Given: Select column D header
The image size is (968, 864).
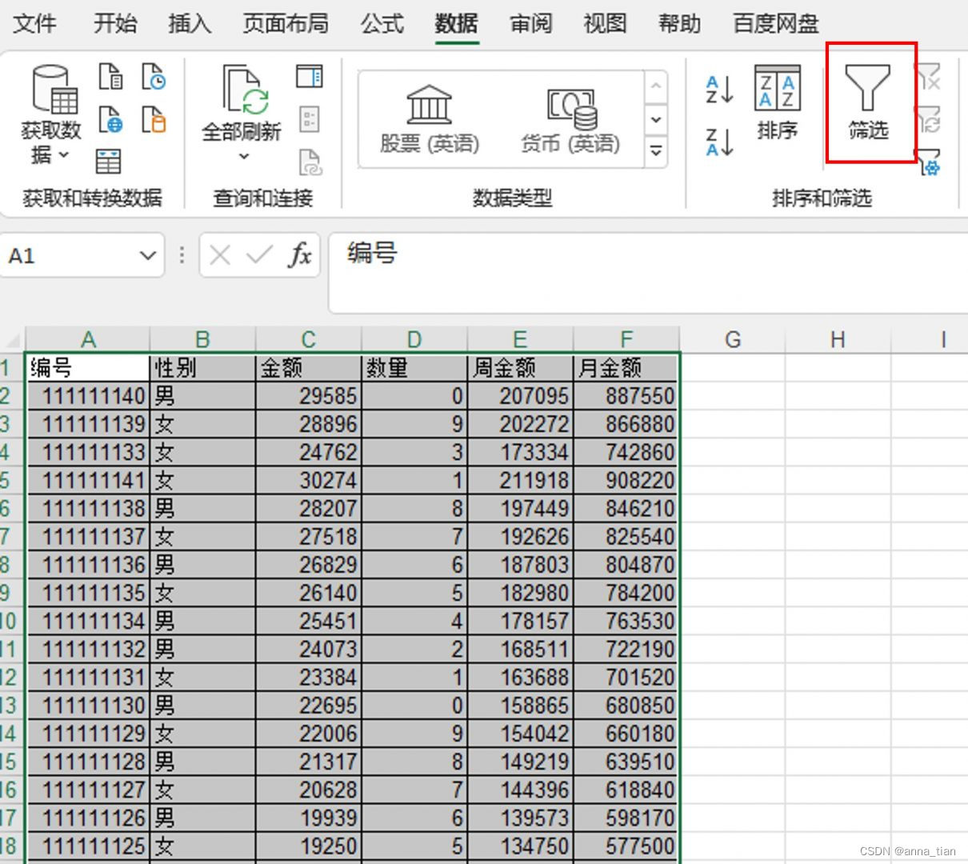Looking at the screenshot, I should (x=414, y=339).
